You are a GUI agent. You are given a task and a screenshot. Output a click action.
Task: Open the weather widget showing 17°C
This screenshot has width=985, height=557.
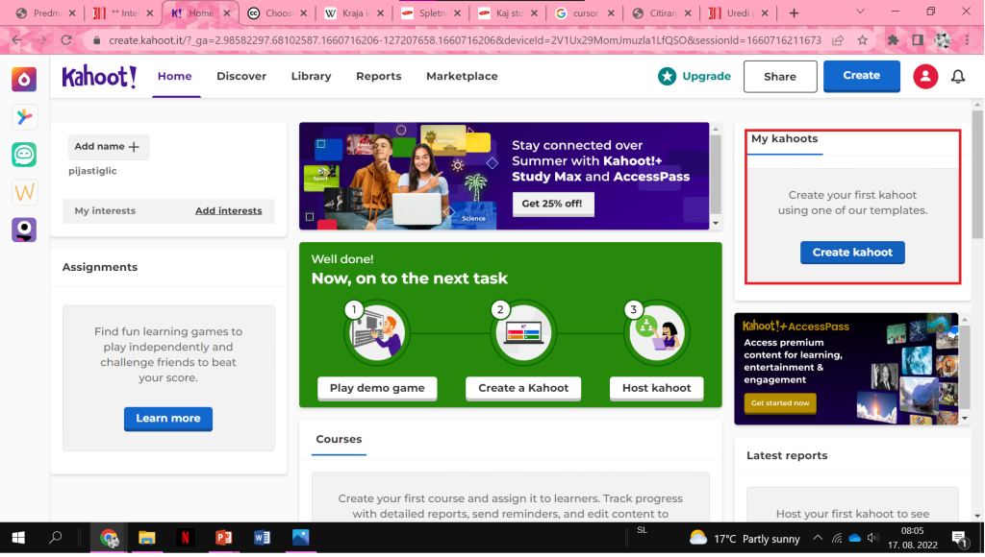(745, 538)
